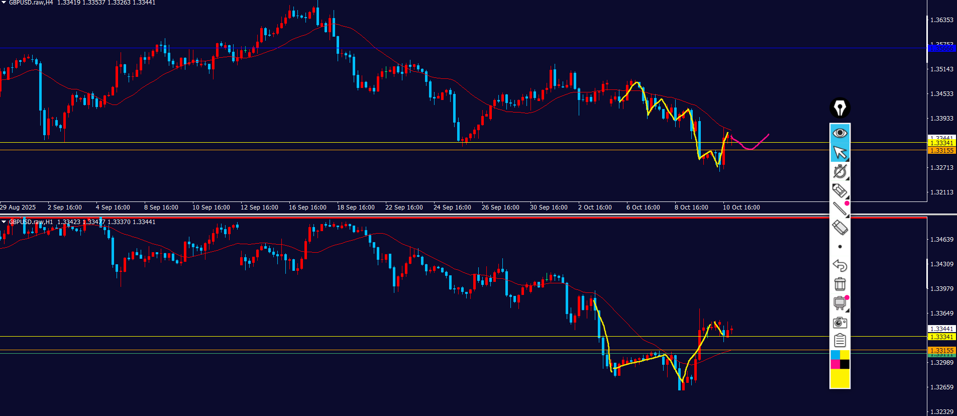The image size is (957, 416).
Task: Click the large yellow current color box
Action: click(x=839, y=378)
